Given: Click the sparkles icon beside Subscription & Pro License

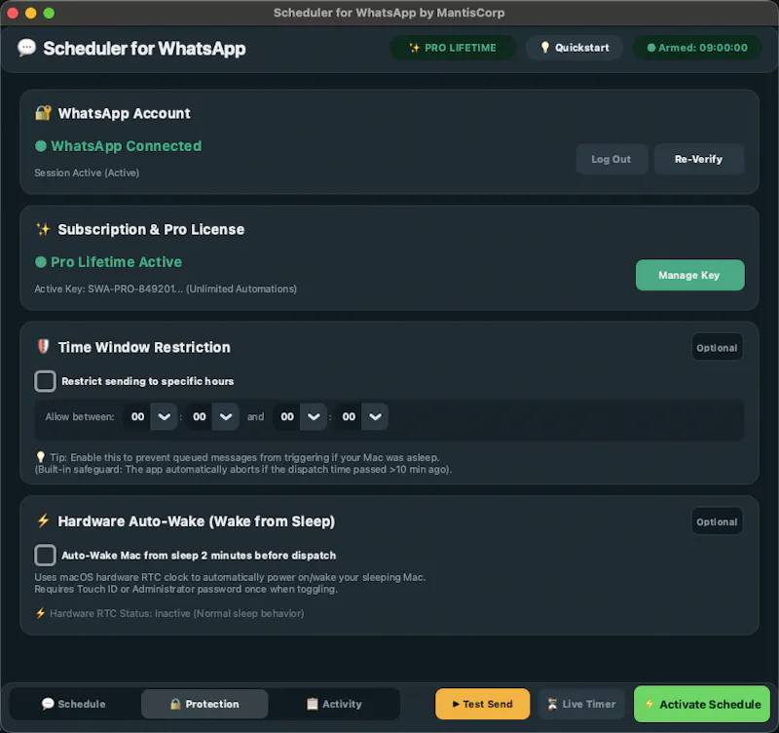Looking at the screenshot, I should coord(43,229).
